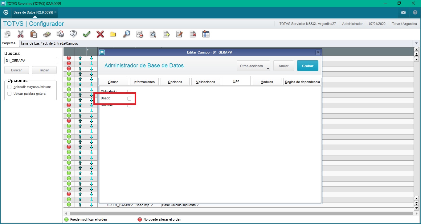The width and height of the screenshot is (421, 224).
Task: Toggle the Browse checkbox
Action: coord(129,105)
